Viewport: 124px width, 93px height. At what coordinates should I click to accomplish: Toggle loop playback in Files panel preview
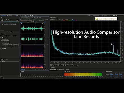pyautogui.click(x=10, y=32)
